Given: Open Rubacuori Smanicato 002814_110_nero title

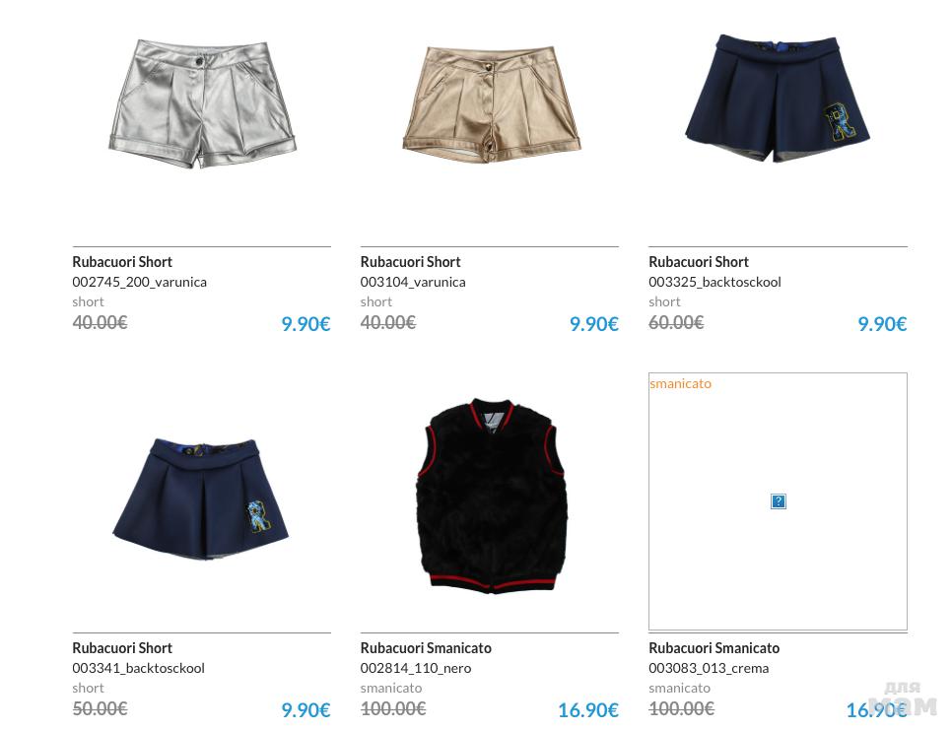Looking at the screenshot, I should (426, 647).
